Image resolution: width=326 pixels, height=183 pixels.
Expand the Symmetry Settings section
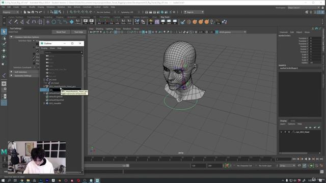[11, 76]
